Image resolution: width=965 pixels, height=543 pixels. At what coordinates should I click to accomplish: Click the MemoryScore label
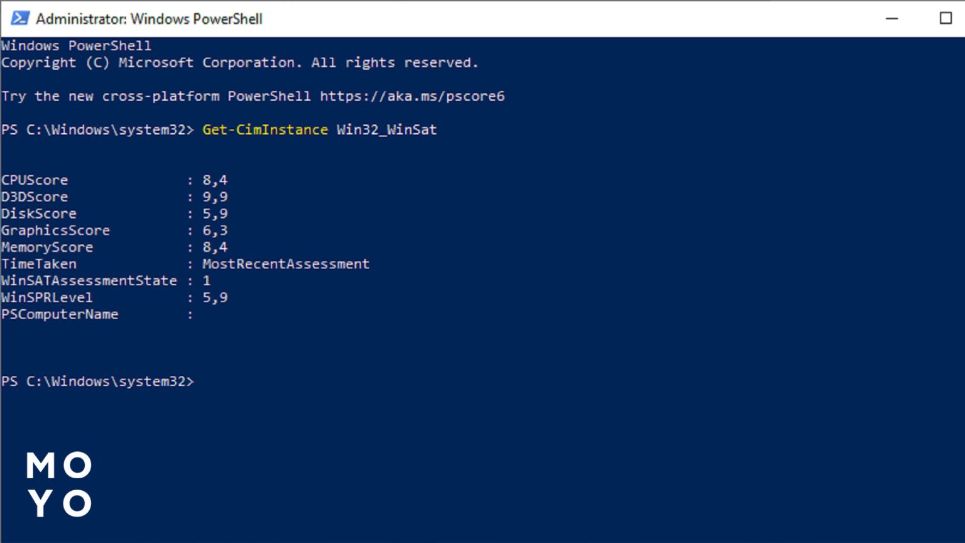47,247
